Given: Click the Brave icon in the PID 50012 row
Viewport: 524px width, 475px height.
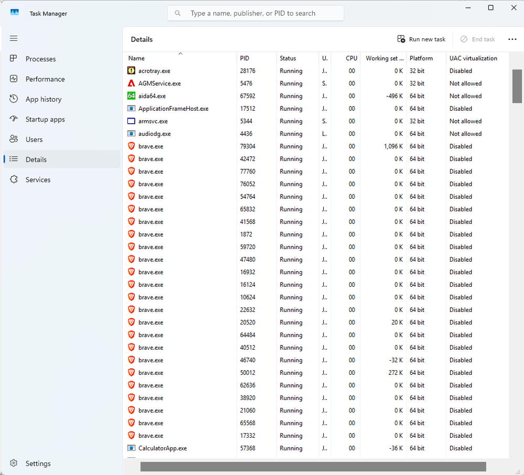Looking at the screenshot, I should [131, 372].
